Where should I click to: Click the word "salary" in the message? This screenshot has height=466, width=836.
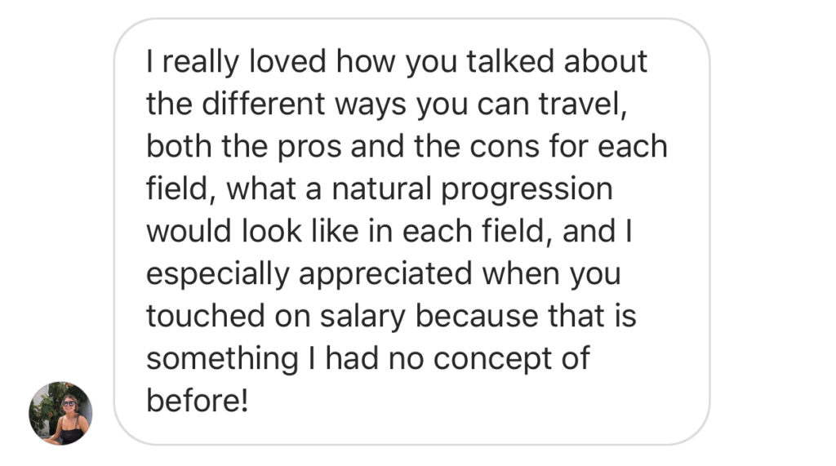pos(362,316)
